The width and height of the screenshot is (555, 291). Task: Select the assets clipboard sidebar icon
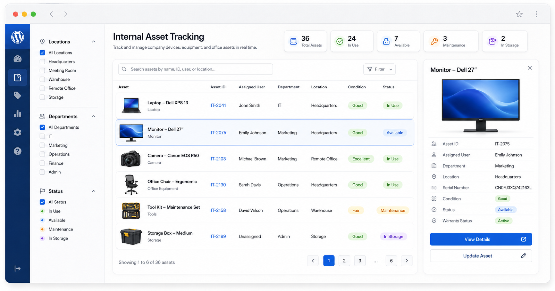point(18,77)
